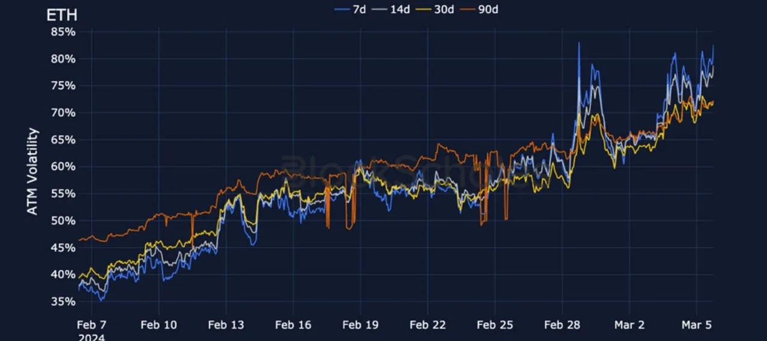Click the Mar 5 date label
767x341 pixels.
(x=696, y=325)
